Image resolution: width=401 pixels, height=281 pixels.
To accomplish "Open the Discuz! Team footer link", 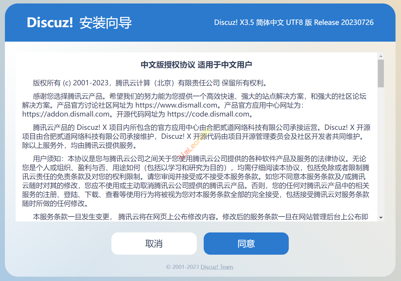I will coord(217,267).
